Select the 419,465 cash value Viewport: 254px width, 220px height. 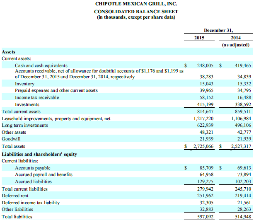click(x=243, y=65)
